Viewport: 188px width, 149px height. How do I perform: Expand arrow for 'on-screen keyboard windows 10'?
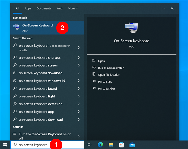(x=79, y=81)
